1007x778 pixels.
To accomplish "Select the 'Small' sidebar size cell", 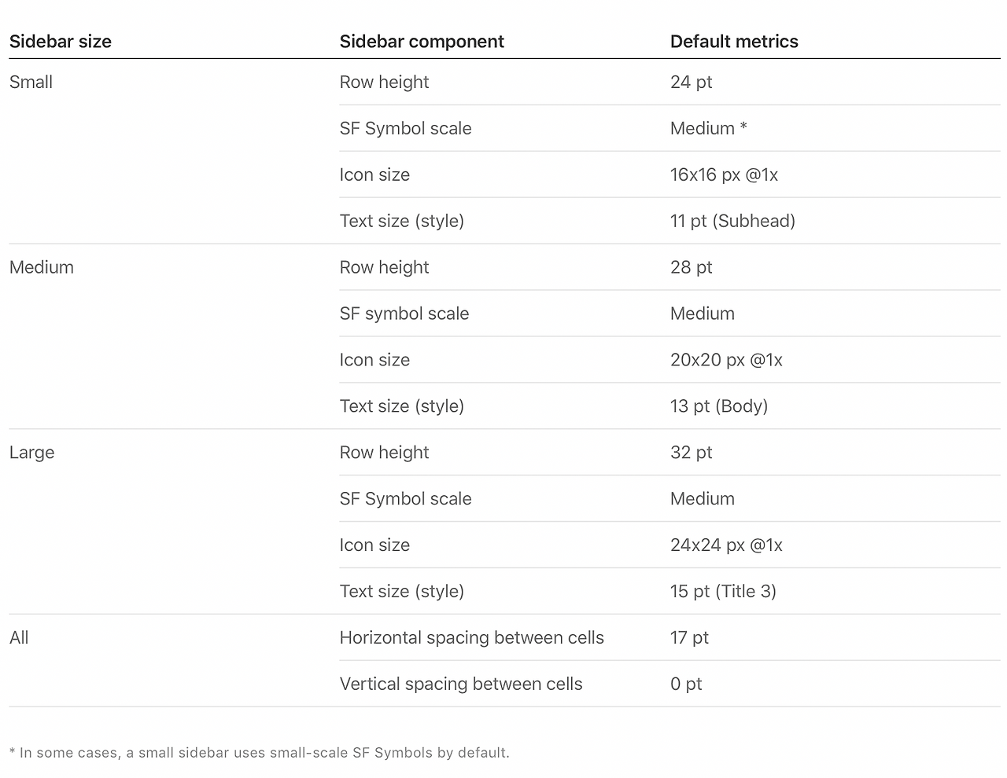I will click(31, 82).
